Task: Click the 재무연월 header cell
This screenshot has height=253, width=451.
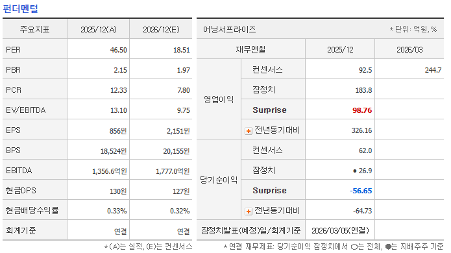Action: (x=251, y=49)
